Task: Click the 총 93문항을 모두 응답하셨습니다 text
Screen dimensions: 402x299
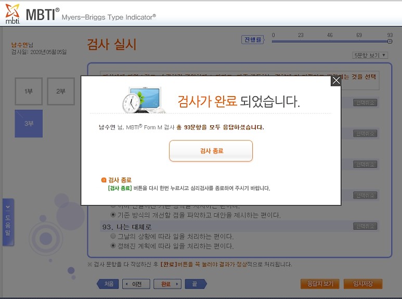Action: 220,127
